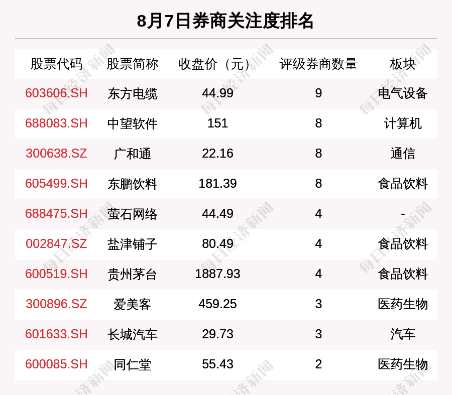Select stock name 长城汽车

[132, 334]
